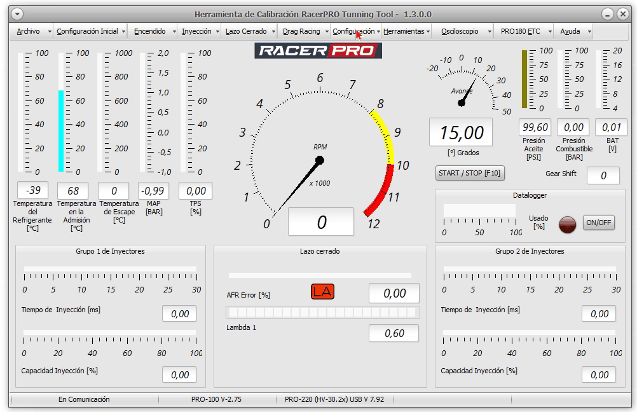This screenshot has height=412, width=637.
Task: Open the Encendido menu
Action: 150,31
